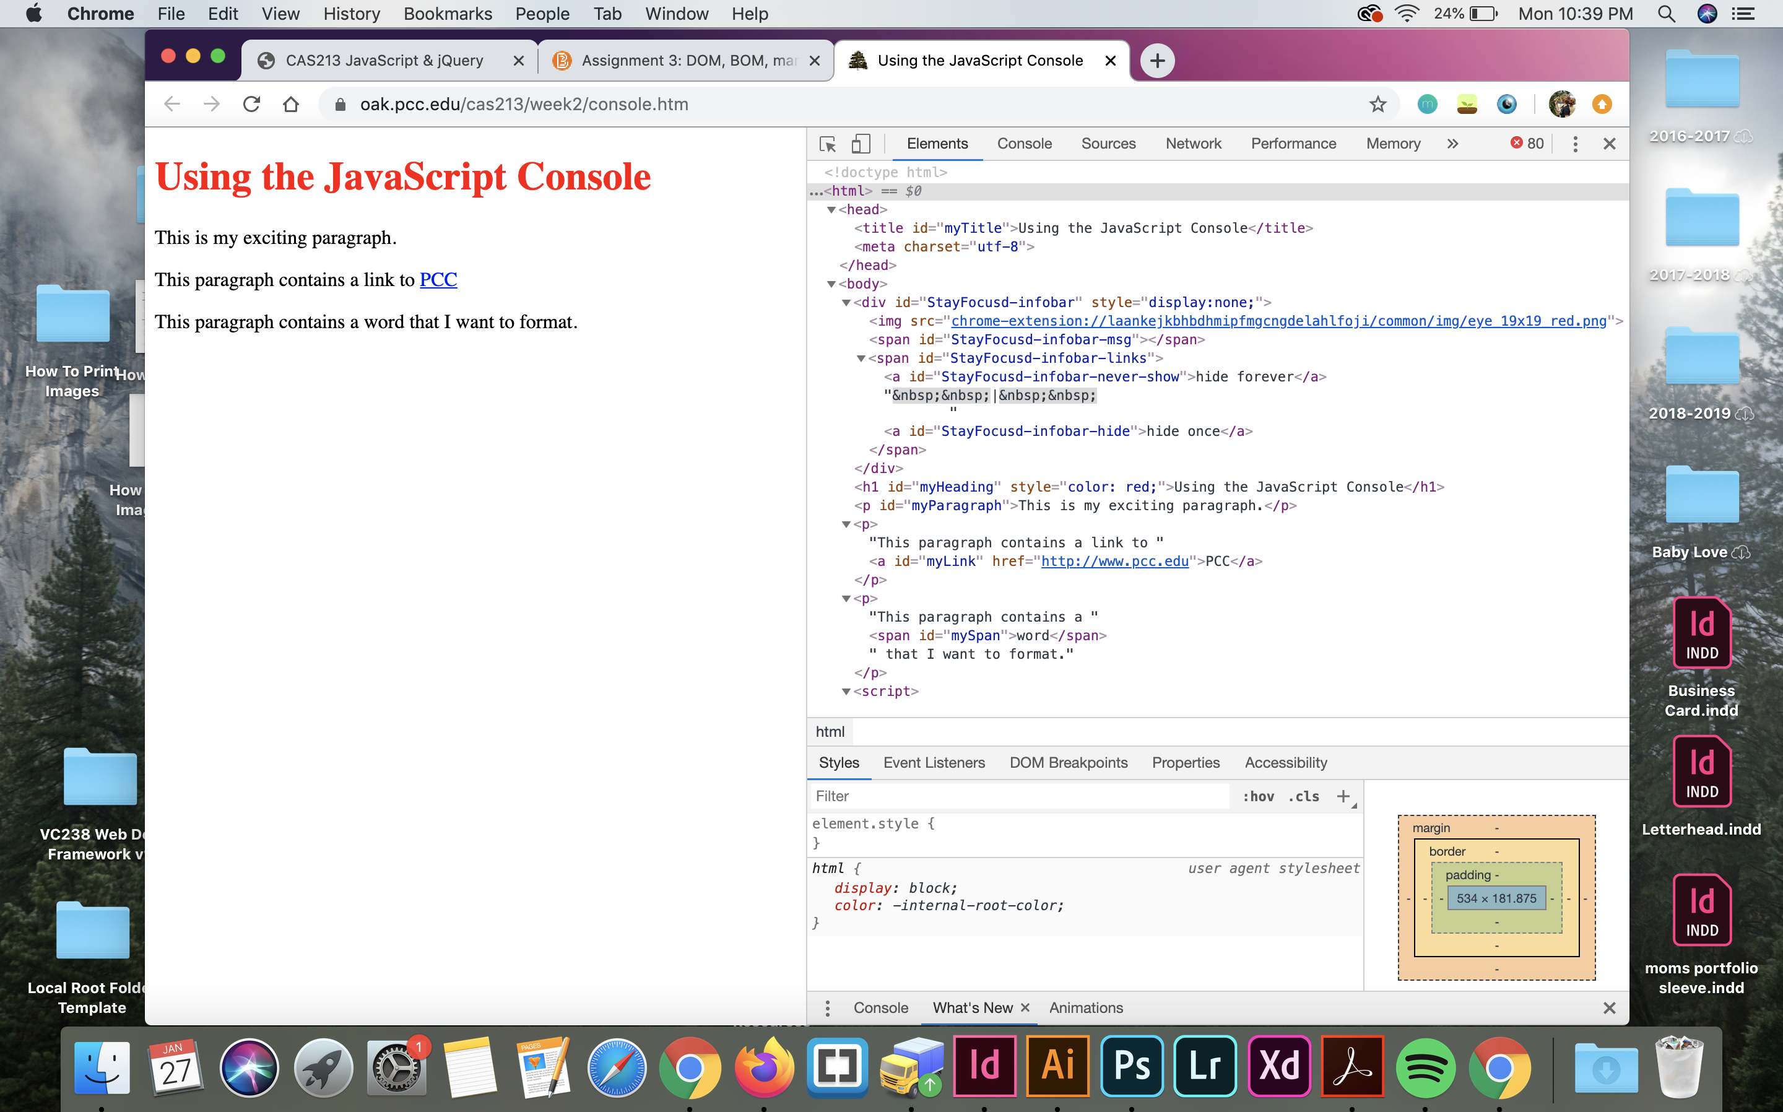
Task: Click the PCC link on page
Action: 438,280
